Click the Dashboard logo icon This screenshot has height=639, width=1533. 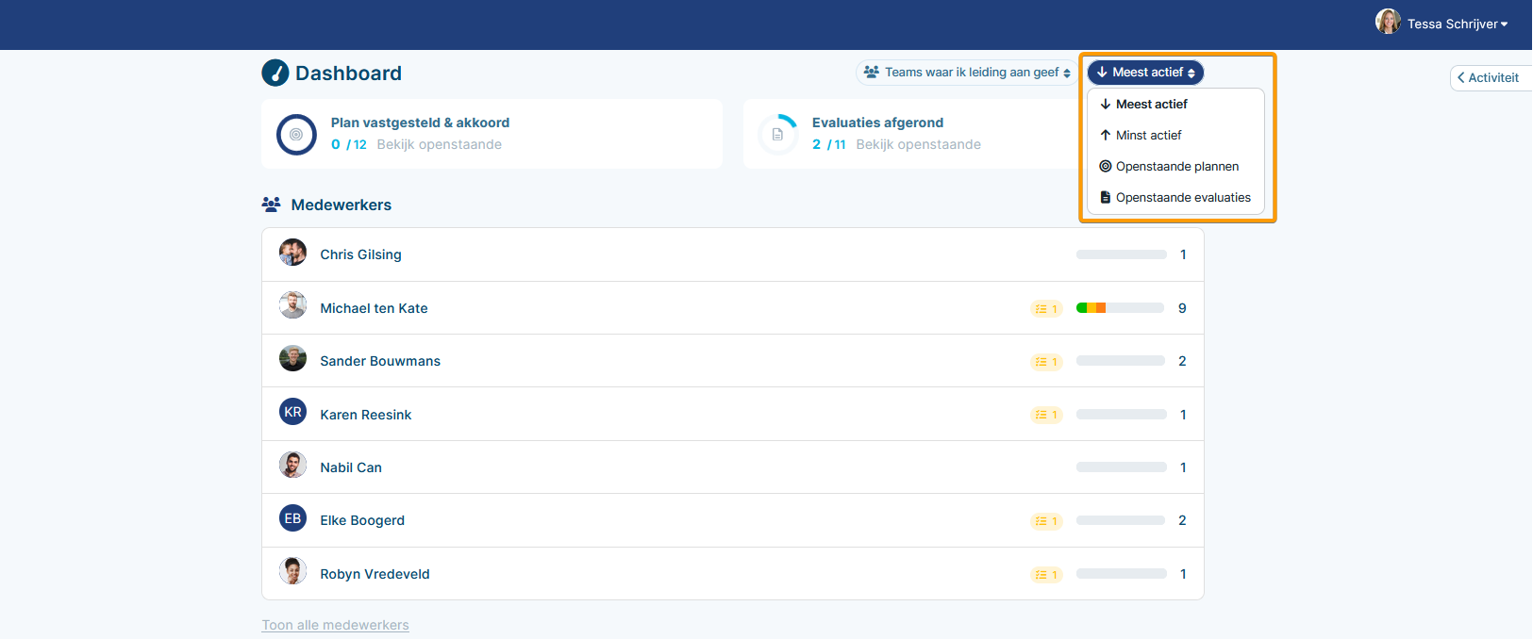[x=275, y=73]
